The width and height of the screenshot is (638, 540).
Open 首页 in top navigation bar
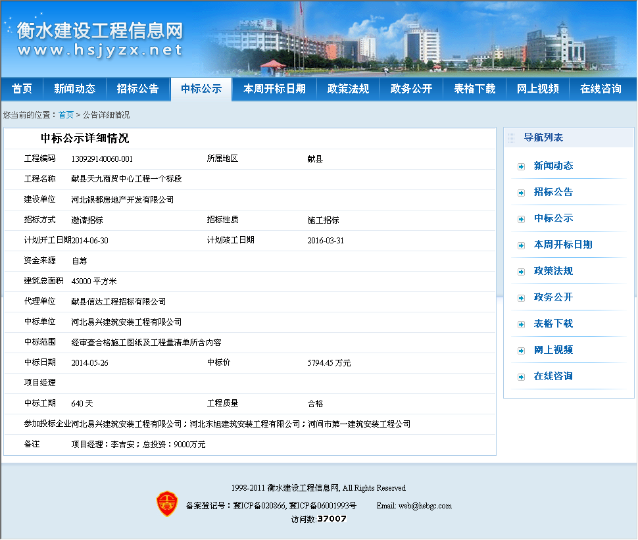pyautogui.click(x=22, y=89)
